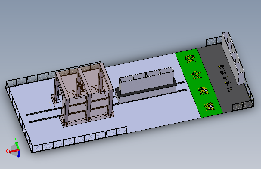The image size is (261, 169).
Task: Click the blue Z axis of the orientation triad
Action: pyautogui.click(x=19, y=154)
